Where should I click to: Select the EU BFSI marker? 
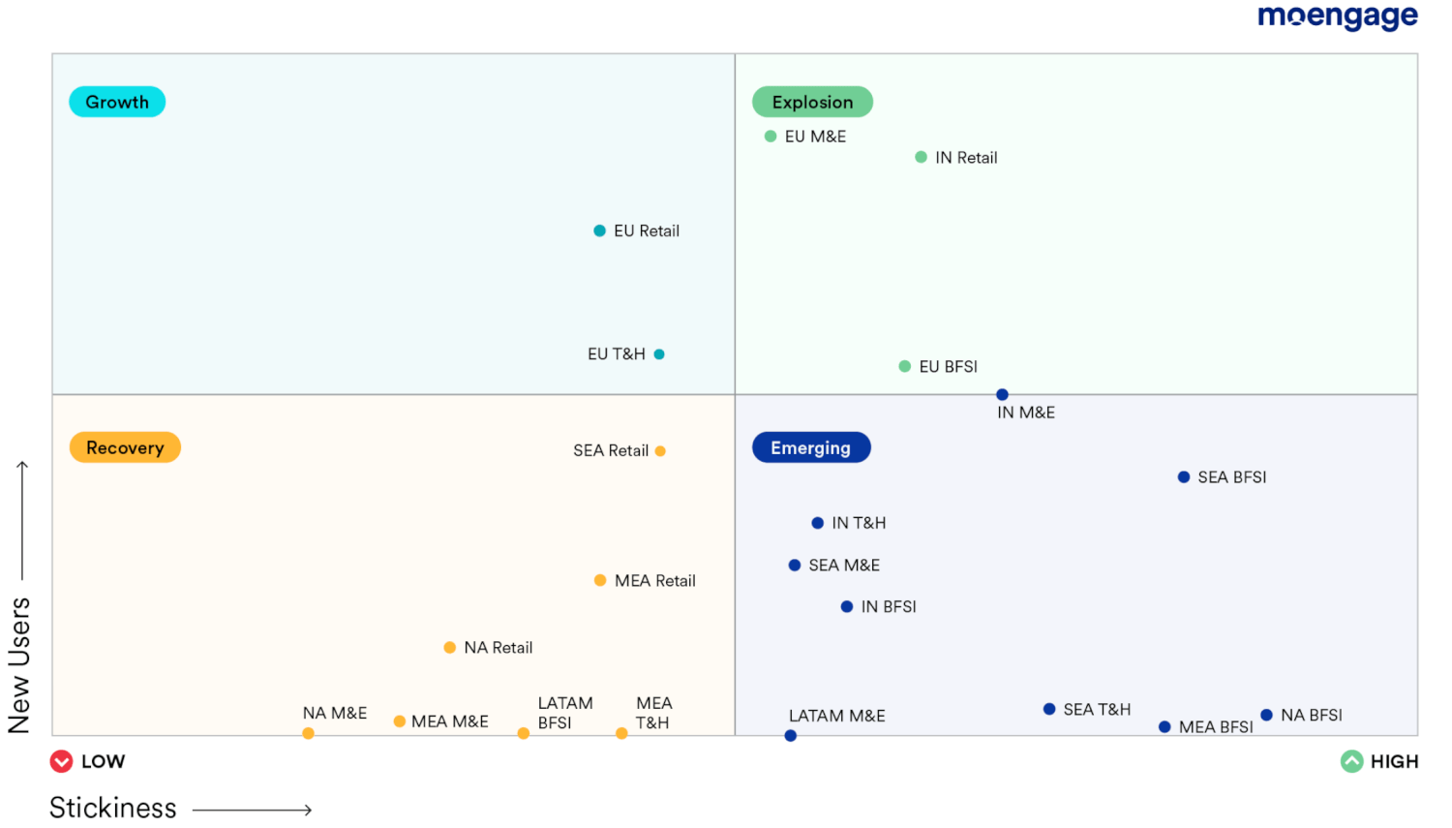[902, 366]
